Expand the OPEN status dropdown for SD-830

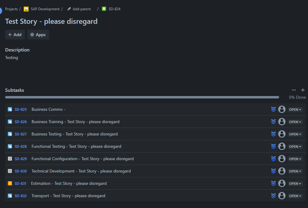295,171
